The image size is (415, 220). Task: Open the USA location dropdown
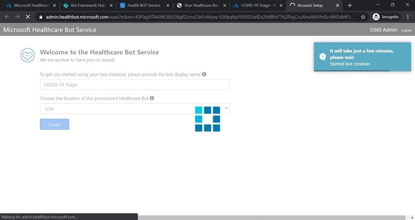click(135, 109)
